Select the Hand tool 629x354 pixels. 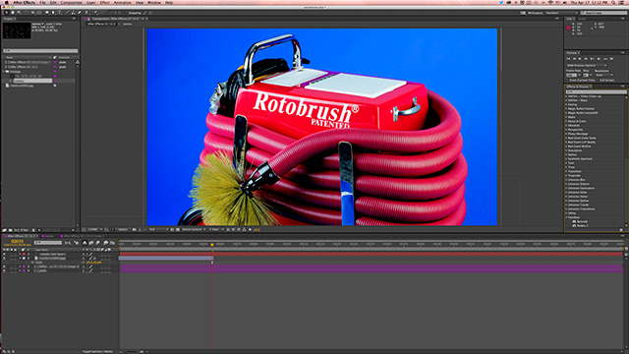coord(13,13)
